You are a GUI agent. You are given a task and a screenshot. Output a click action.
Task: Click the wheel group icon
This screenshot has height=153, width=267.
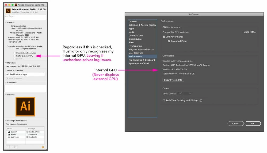click(x=9, y=135)
